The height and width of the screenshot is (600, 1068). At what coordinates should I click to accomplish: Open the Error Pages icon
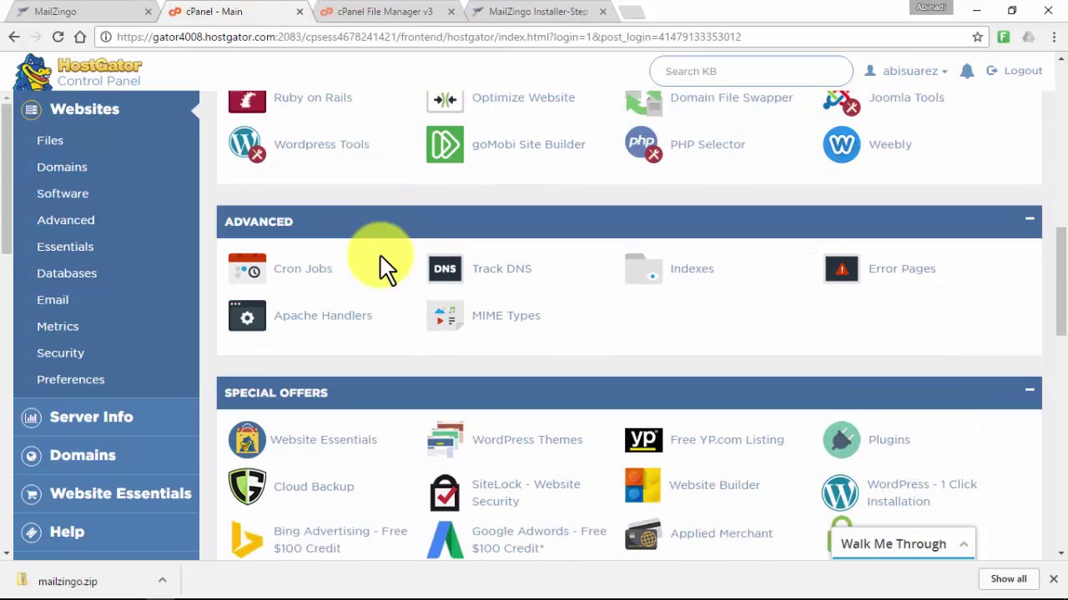click(841, 268)
